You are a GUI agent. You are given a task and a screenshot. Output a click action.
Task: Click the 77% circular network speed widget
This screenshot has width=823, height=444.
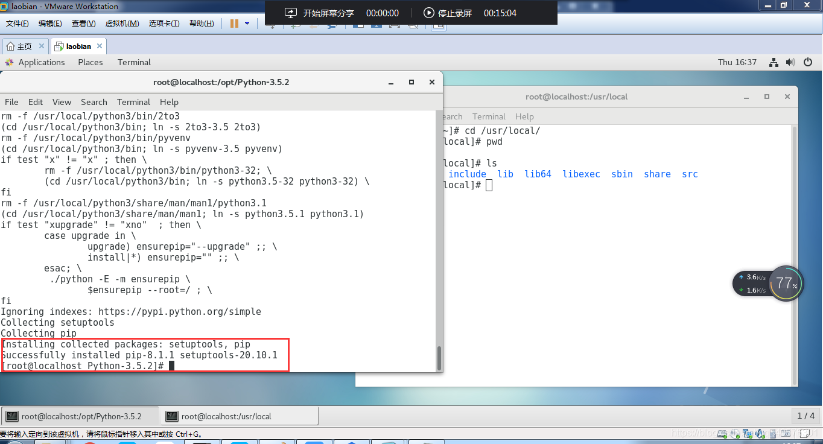pos(786,281)
